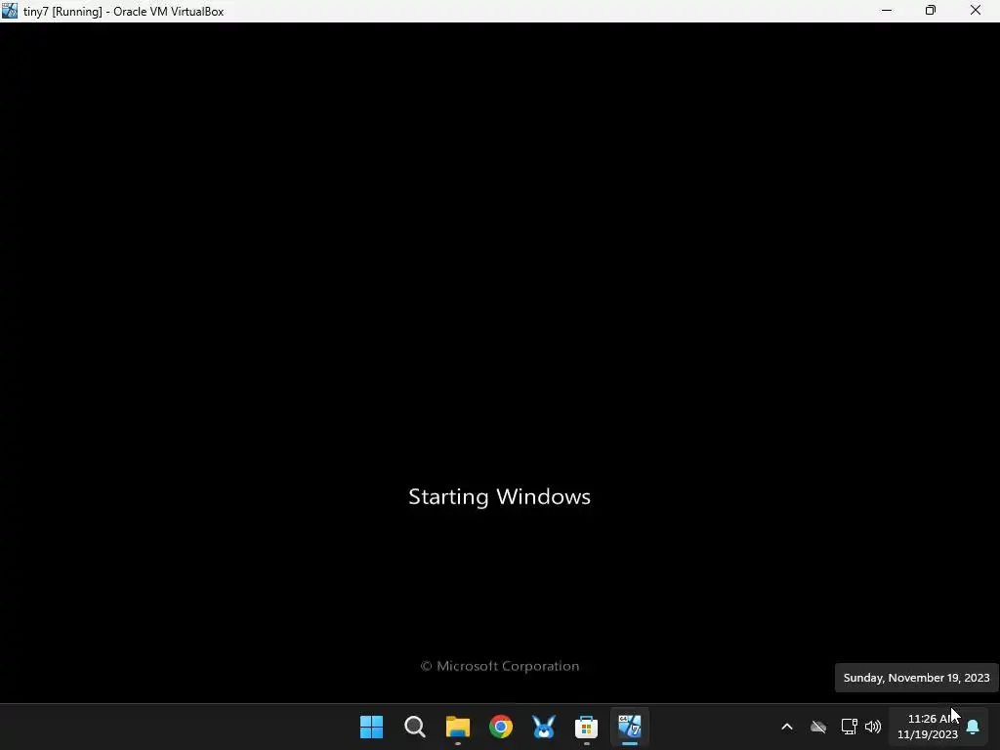Restore down the VirtualBox window

point(931,10)
